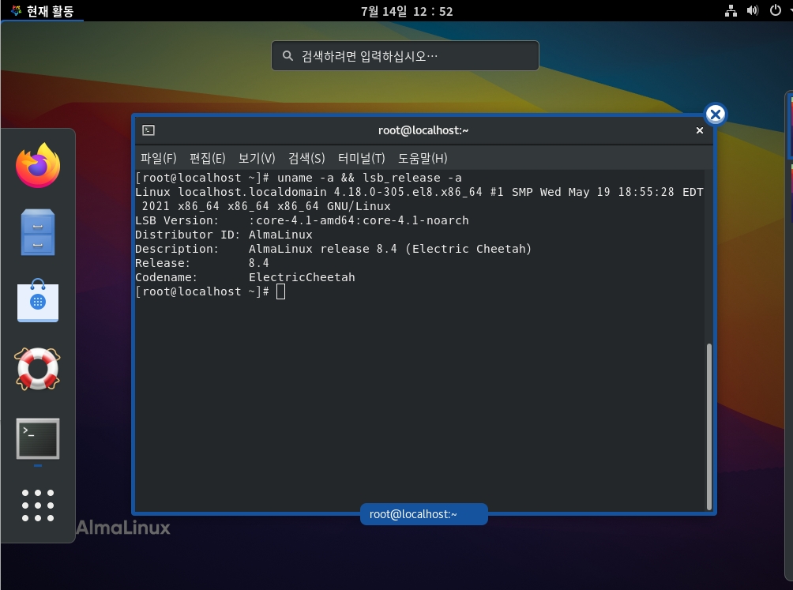Open the 보기(V) menu
The image size is (793, 590).
pyautogui.click(x=256, y=158)
